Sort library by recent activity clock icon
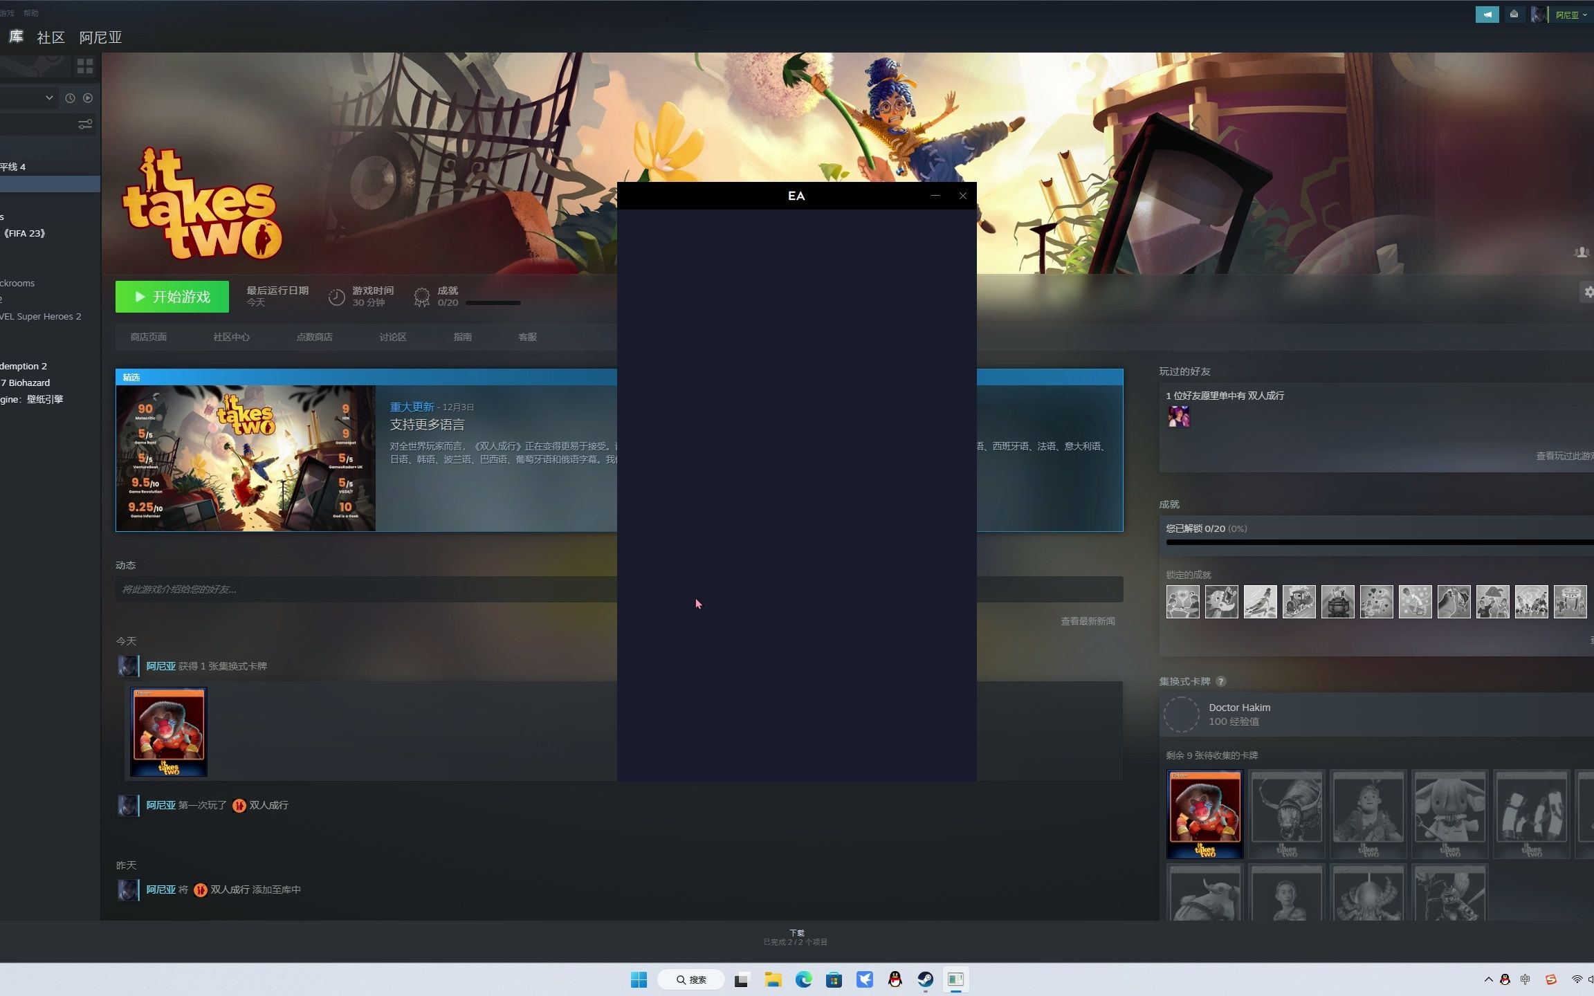 [70, 98]
